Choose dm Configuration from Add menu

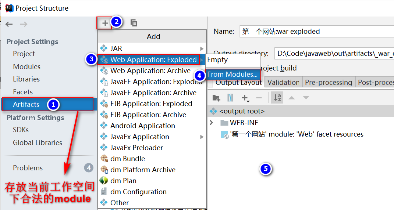[152, 192]
